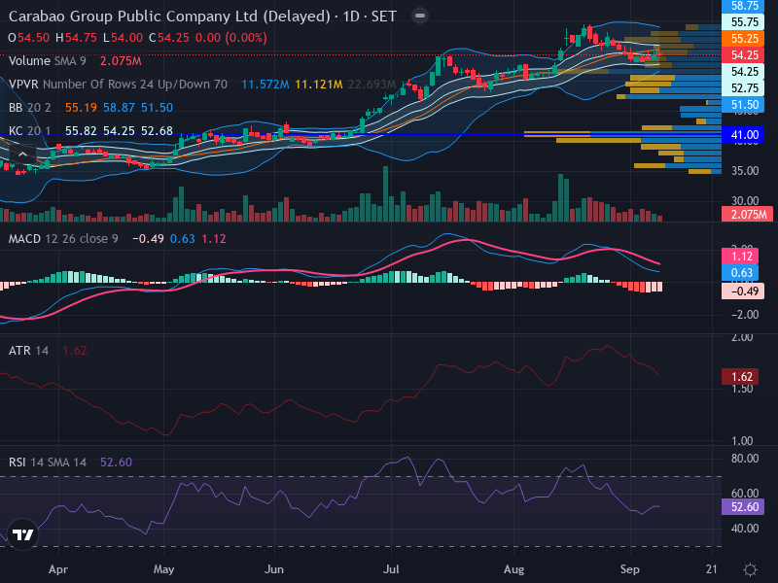Select the RSI 14 SMA 14 legend
This screenshot has height=583, width=778.
tap(48, 463)
